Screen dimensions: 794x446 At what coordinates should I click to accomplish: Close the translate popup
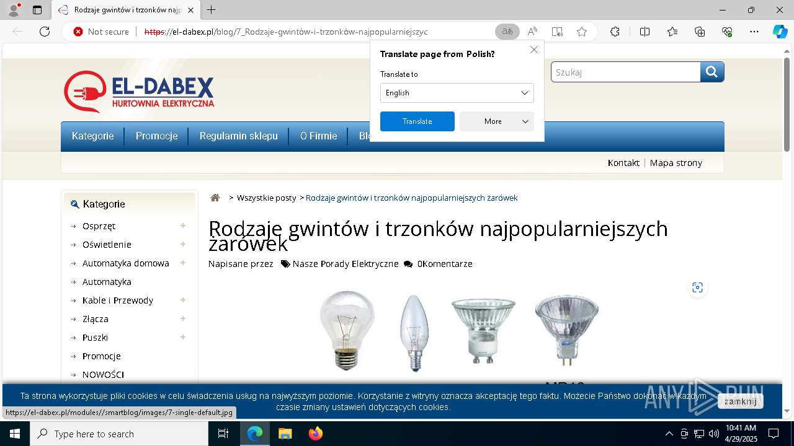coord(533,50)
